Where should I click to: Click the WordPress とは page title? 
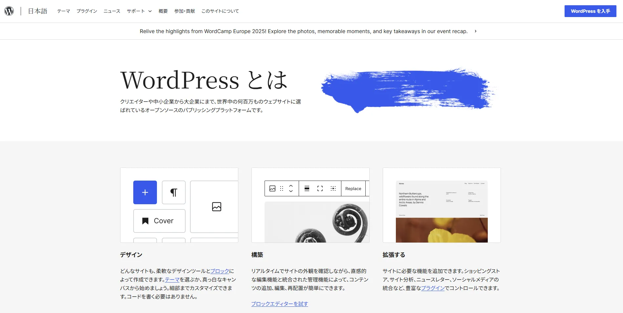coord(204,80)
